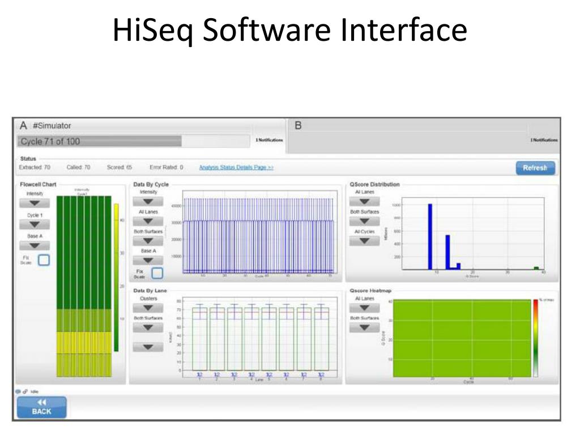Click the Data By Lane panel title
580x435 pixels.
tap(150, 291)
